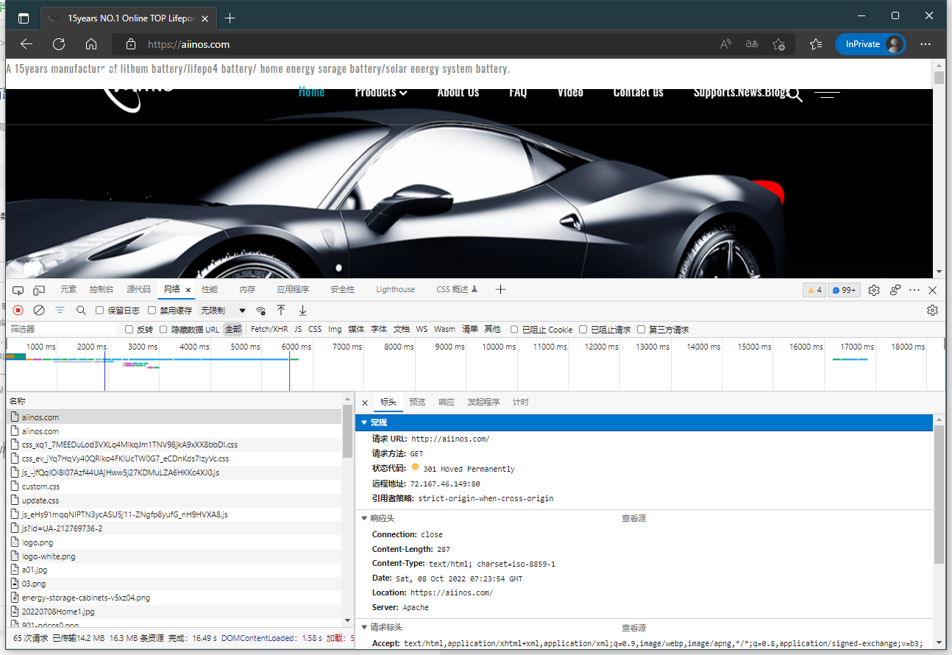Click the 99+ issues badge
This screenshot has height=655, width=952.
click(x=845, y=290)
